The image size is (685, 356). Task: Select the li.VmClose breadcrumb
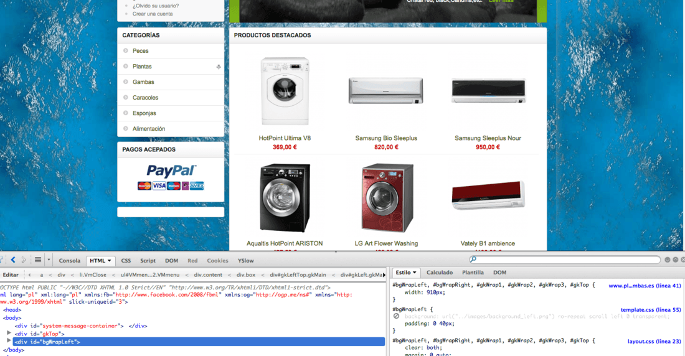[x=93, y=274]
